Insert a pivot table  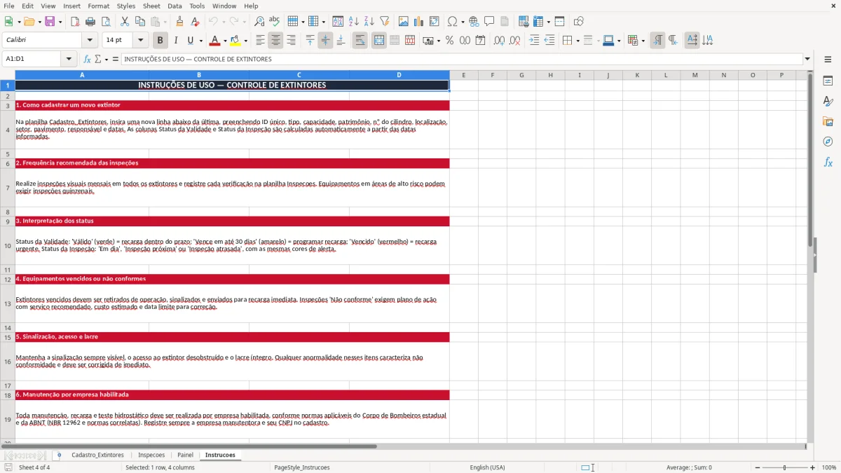(x=435, y=22)
